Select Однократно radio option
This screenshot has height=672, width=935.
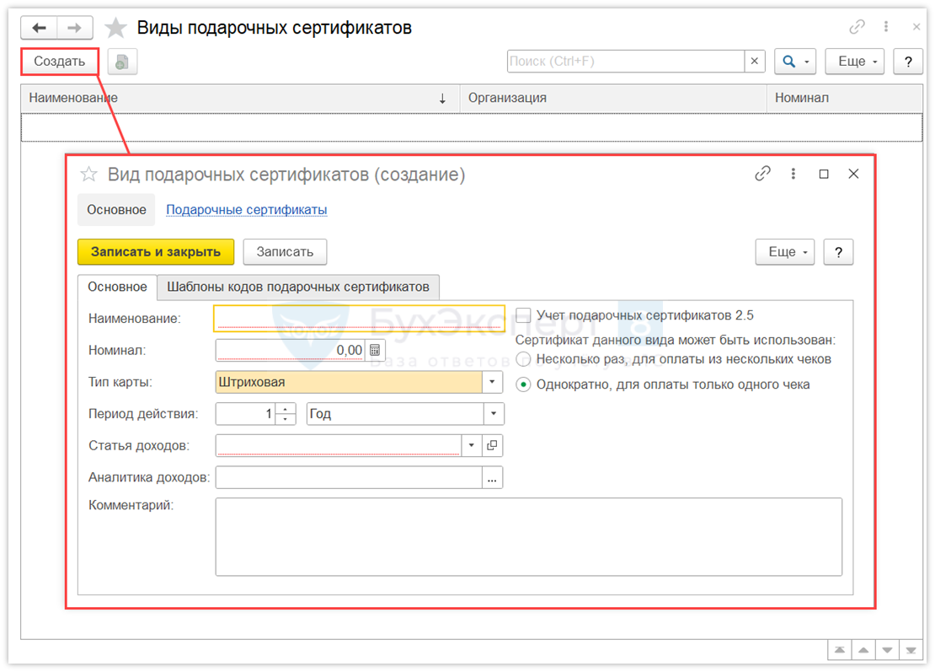(x=523, y=384)
